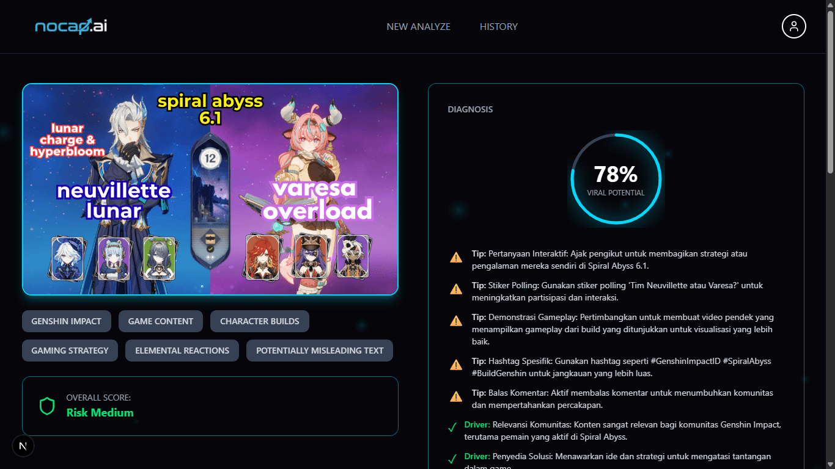Click the warning icon beside the Hashtag Spesifik tip

tap(455, 364)
